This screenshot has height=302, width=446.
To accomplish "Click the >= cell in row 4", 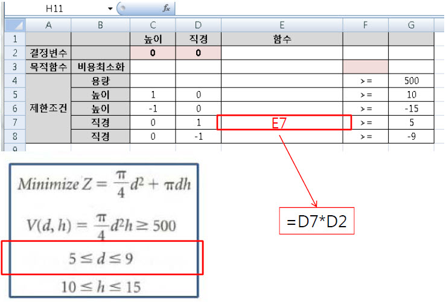I will 366,81.
